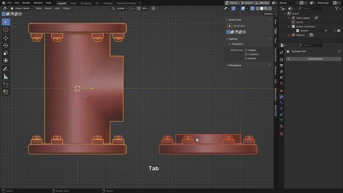This screenshot has height=193, width=343.
Task: Select the Scale tool
Action: [6, 53]
